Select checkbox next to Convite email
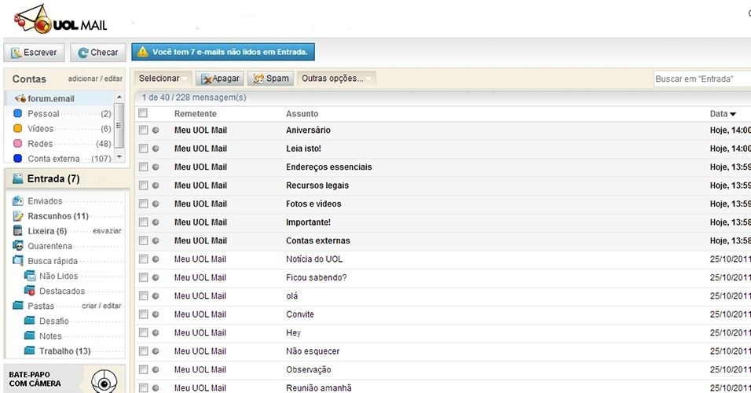Image resolution: width=751 pixels, height=393 pixels. (143, 314)
